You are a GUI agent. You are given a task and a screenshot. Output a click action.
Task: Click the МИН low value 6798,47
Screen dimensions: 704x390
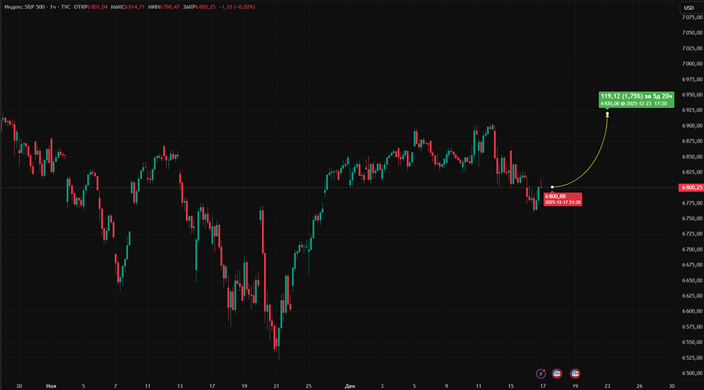pyautogui.click(x=170, y=7)
